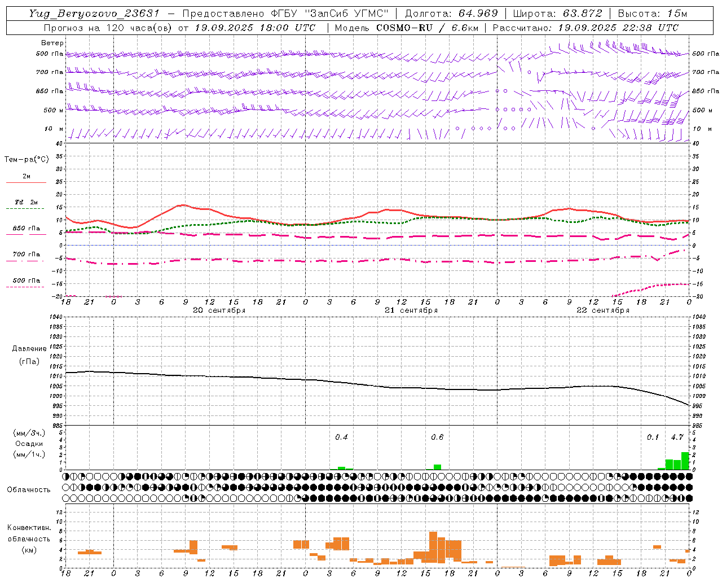Screen dimensions: 722x578
Task: Click the (мм/1ч.) precipitation unit label
Action: (x=29, y=454)
